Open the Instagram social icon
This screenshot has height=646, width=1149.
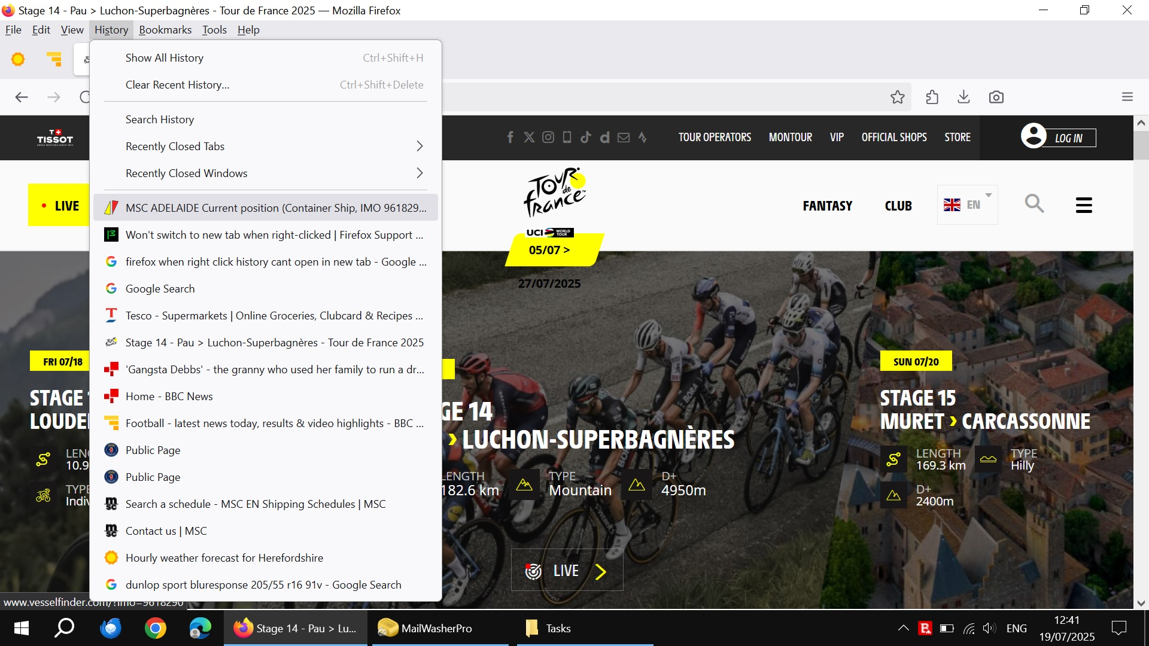(x=548, y=138)
